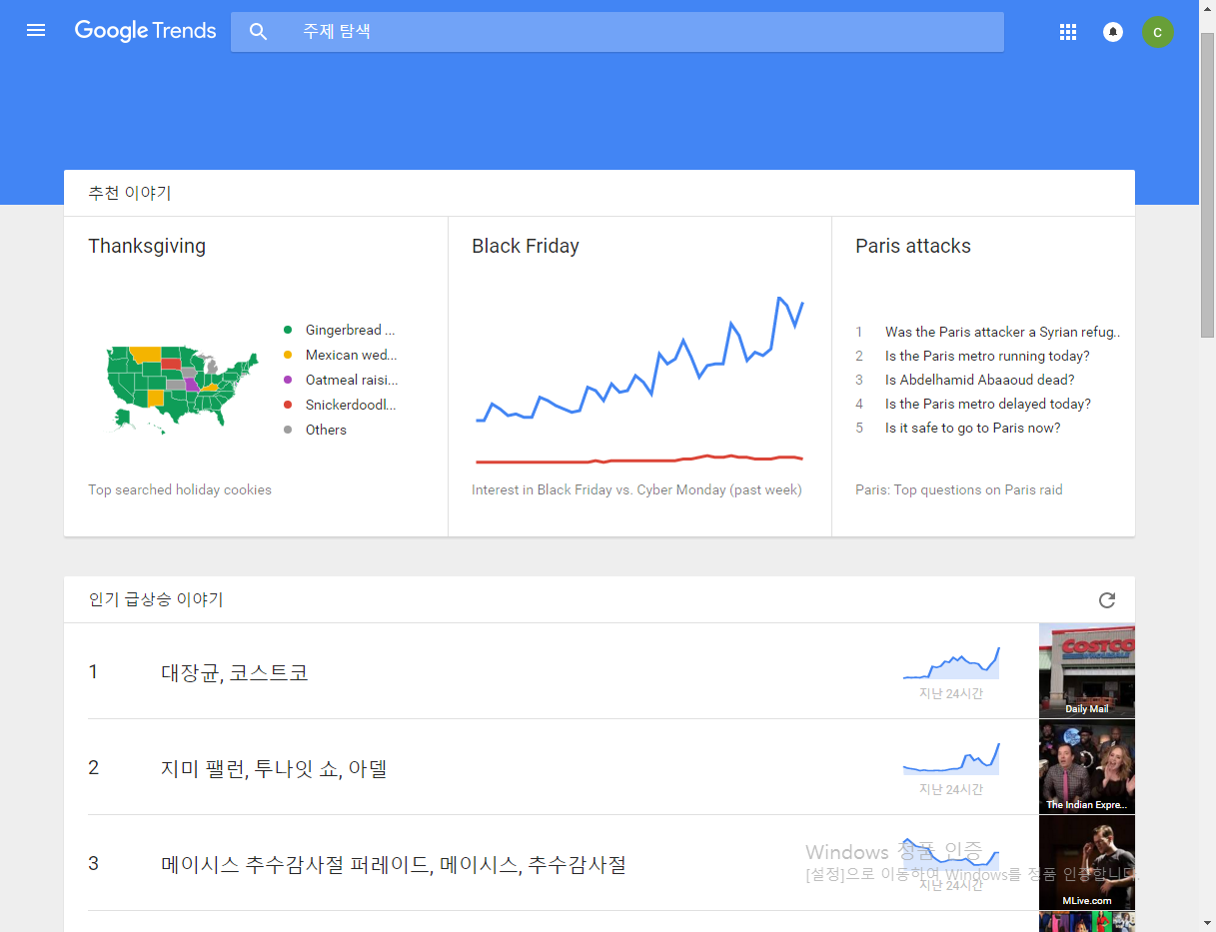Image resolution: width=1216 pixels, height=932 pixels.
Task: Click the scrollbar down arrow
Action: pyautogui.click(x=1207, y=923)
